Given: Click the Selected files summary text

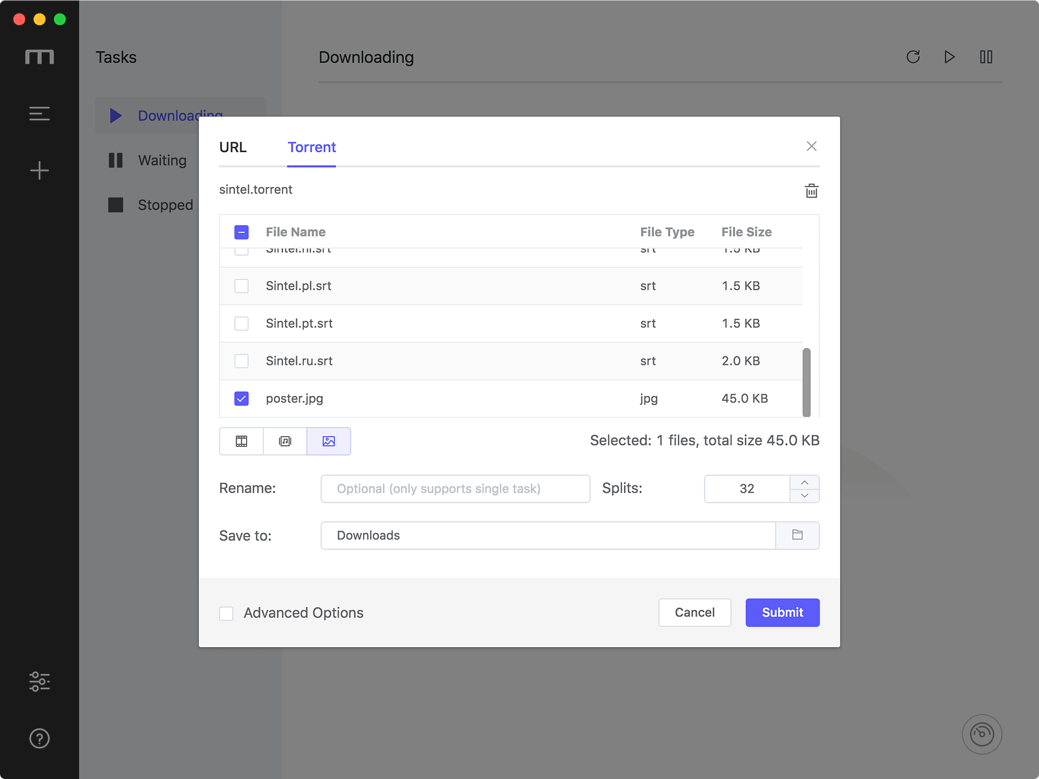Looking at the screenshot, I should click(705, 440).
